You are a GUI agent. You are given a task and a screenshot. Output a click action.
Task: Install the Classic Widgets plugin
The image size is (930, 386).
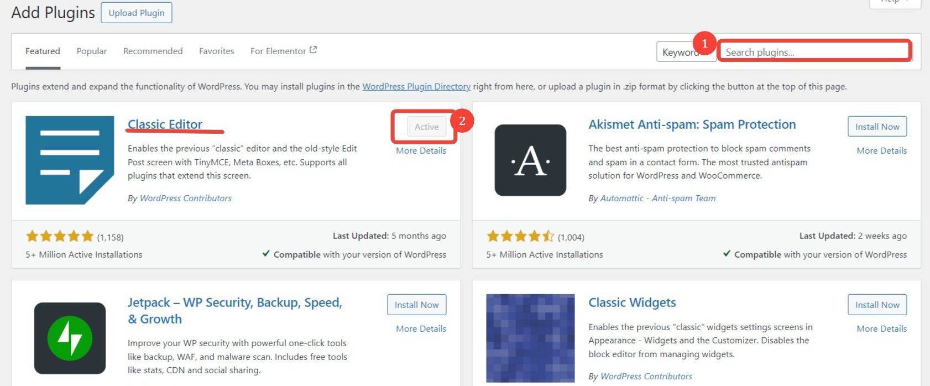[877, 305]
